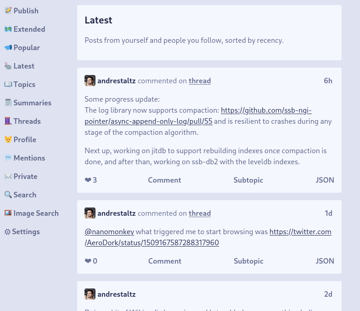This screenshot has height=311, width=360.
Task: Like the nanomonkey reply with 0 hearts
Action: 91,261
